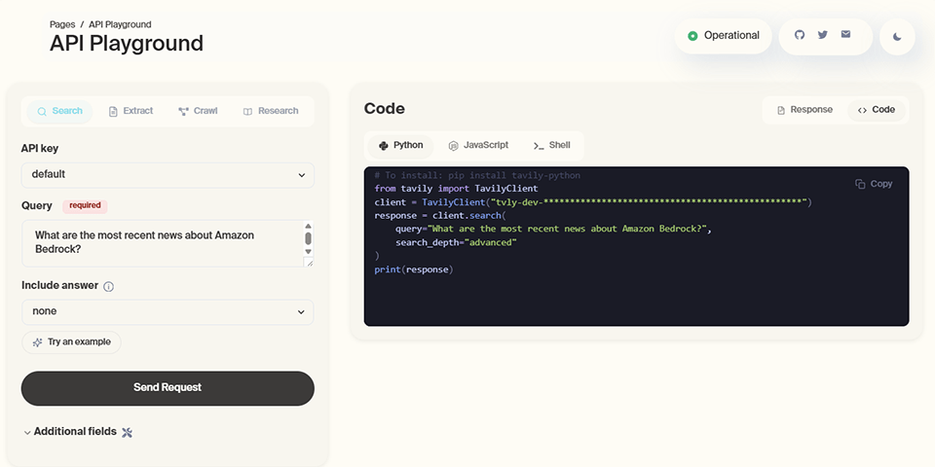Click the API key field label
This screenshot has width=935, height=467.
pos(40,149)
